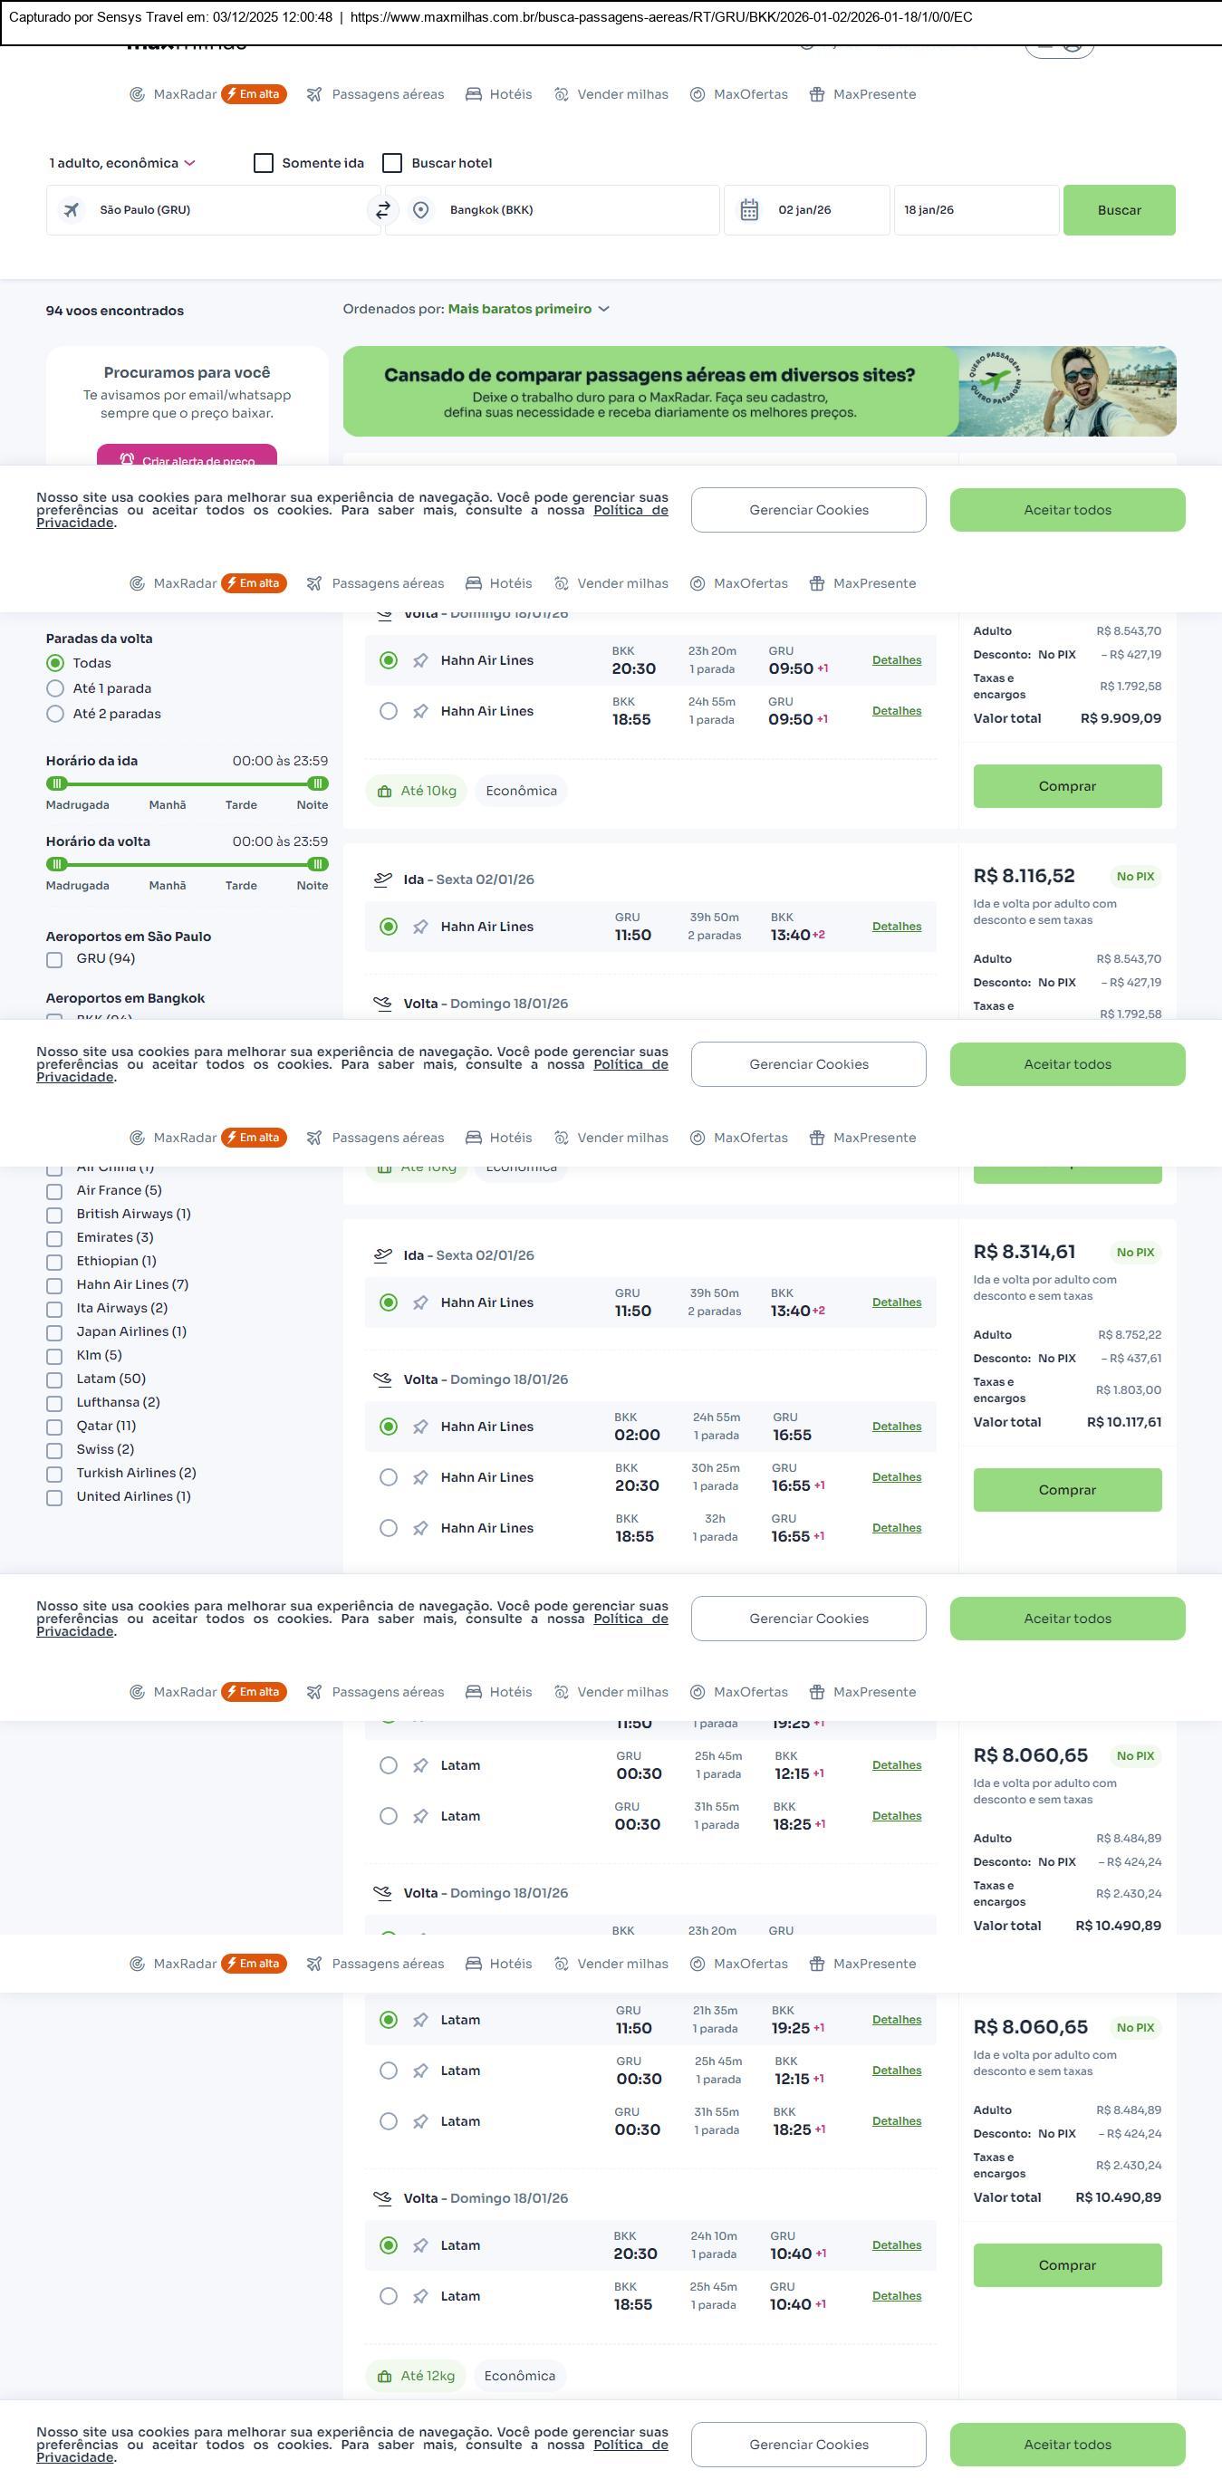The image size is (1222, 2489).
Task: Click the luggage icon on the Até 12kg tag
Action: [384, 2376]
